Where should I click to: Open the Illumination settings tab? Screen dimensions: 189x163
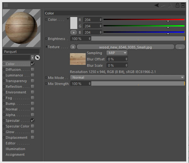coord(15,149)
